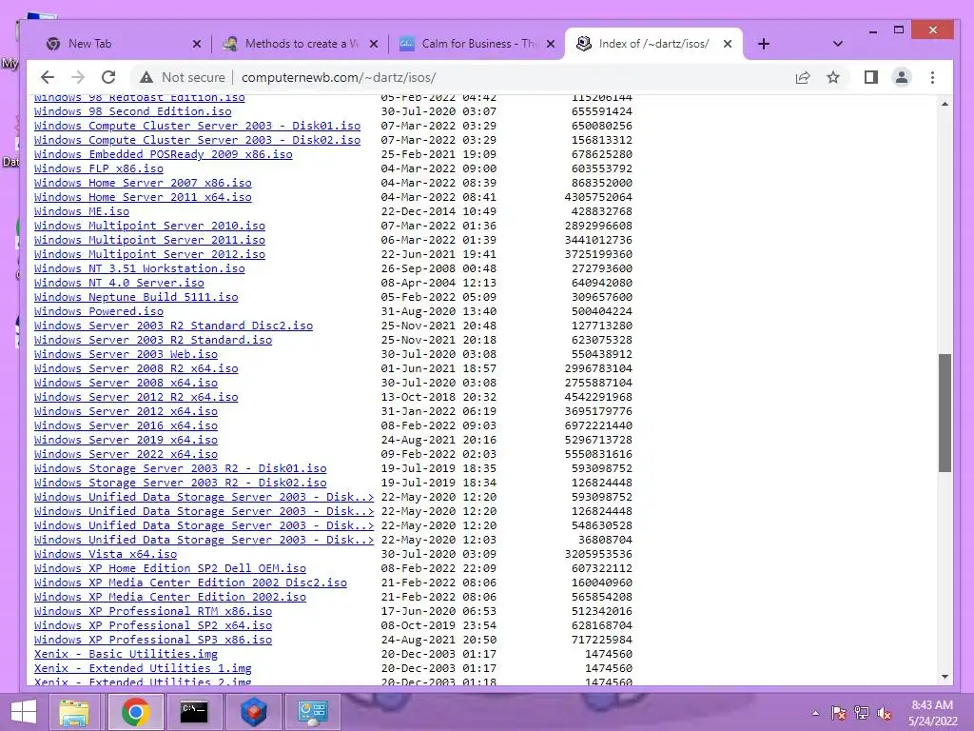The height and width of the screenshot is (731, 974).
Task: Open the Chrome side panel
Action: (x=871, y=77)
